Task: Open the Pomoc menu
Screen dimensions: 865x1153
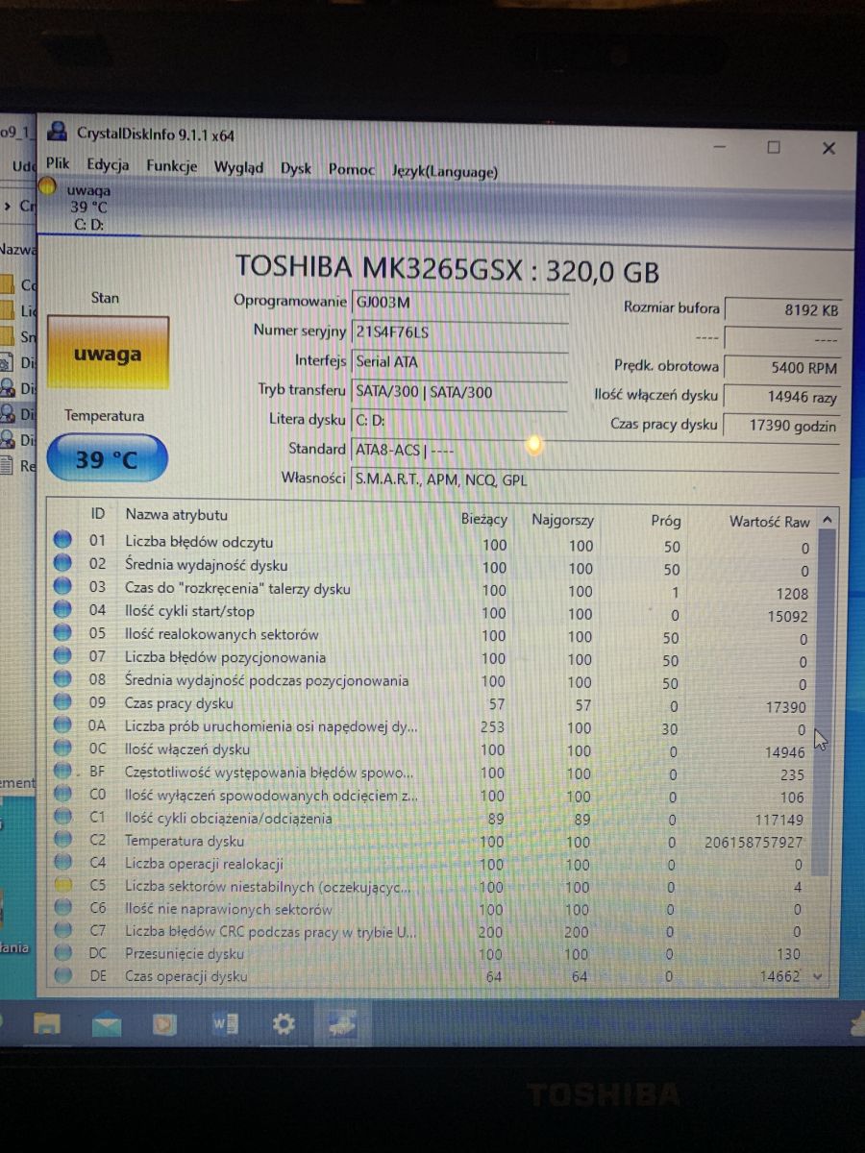Action: coord(352,170)
